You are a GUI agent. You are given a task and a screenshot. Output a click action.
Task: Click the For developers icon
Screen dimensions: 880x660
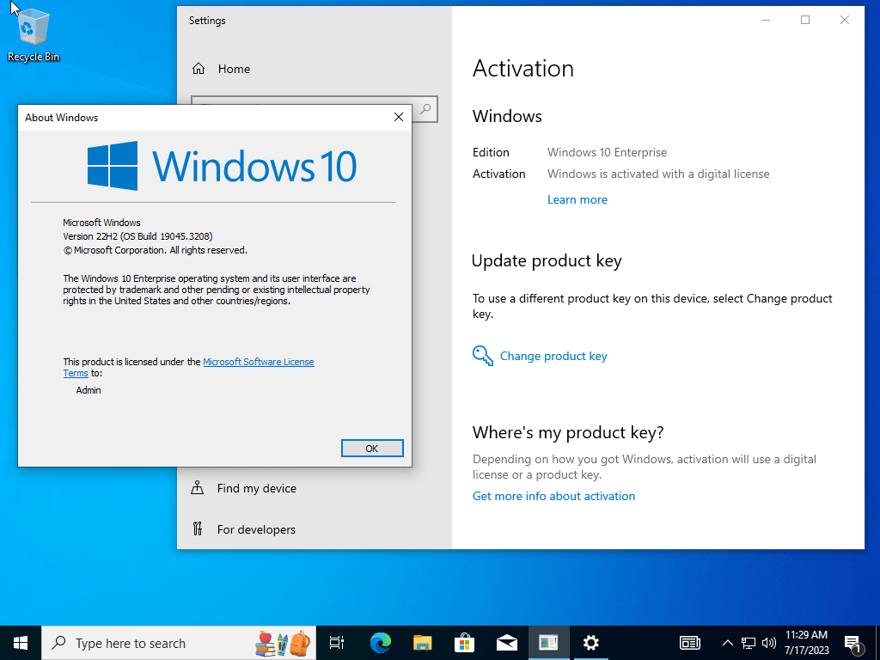(197, 529)
